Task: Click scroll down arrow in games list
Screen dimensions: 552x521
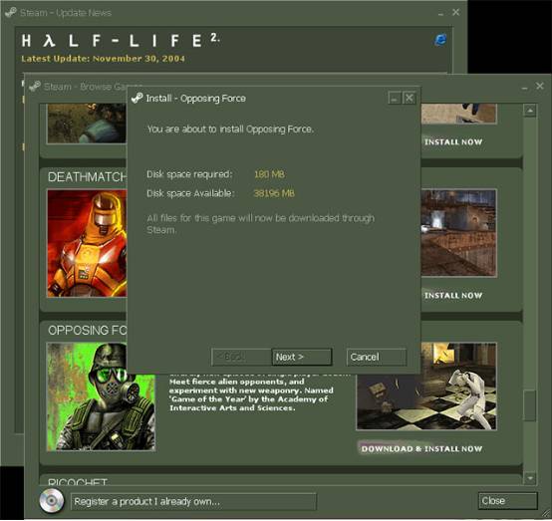Action: pos(529,478)
